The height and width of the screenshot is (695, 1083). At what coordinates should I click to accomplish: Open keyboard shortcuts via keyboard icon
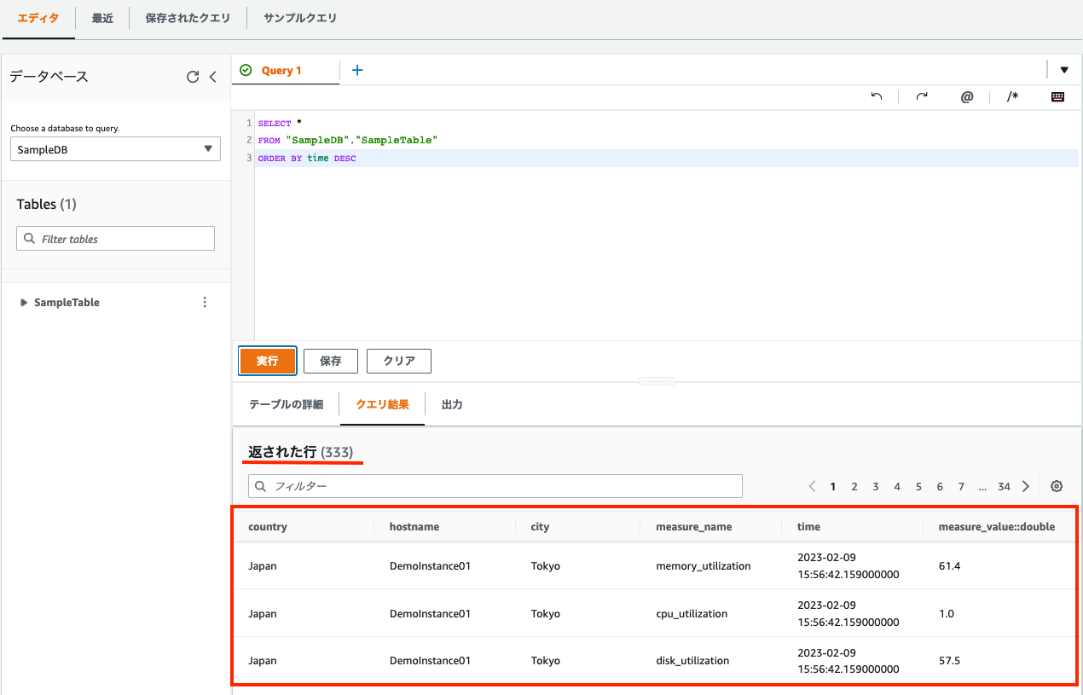pos(1057,96)
